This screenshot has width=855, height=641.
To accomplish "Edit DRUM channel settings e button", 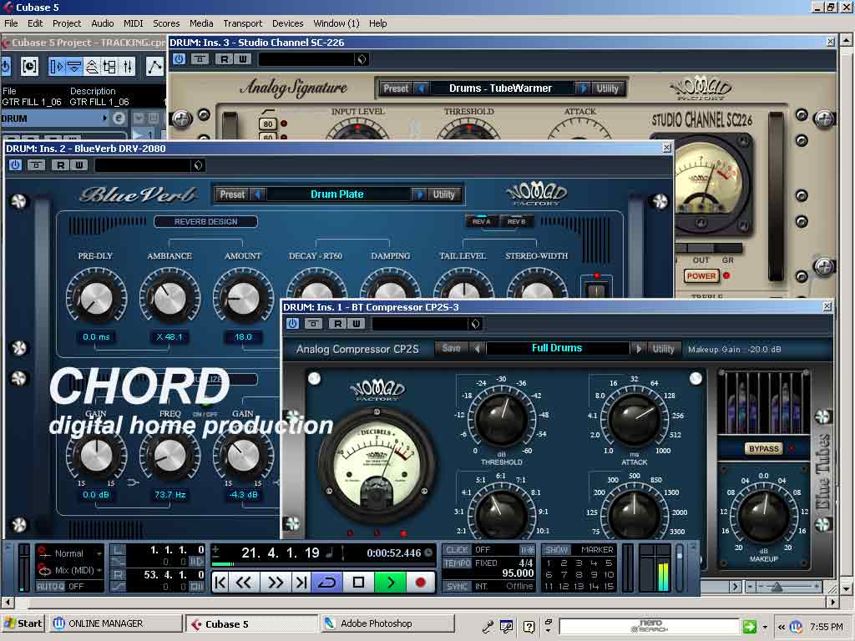I will click(x=119, y=119).
